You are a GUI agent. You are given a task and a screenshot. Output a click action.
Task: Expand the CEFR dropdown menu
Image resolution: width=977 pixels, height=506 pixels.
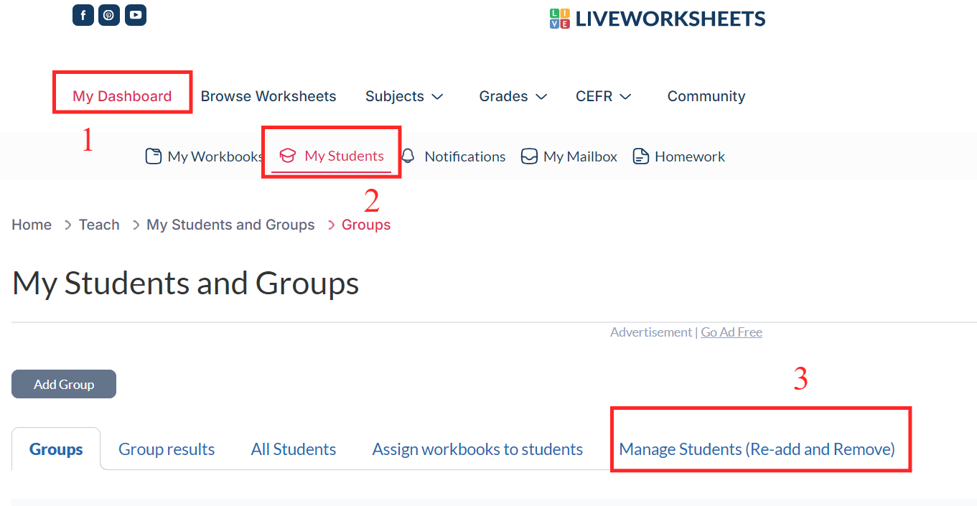click(603, 96)
